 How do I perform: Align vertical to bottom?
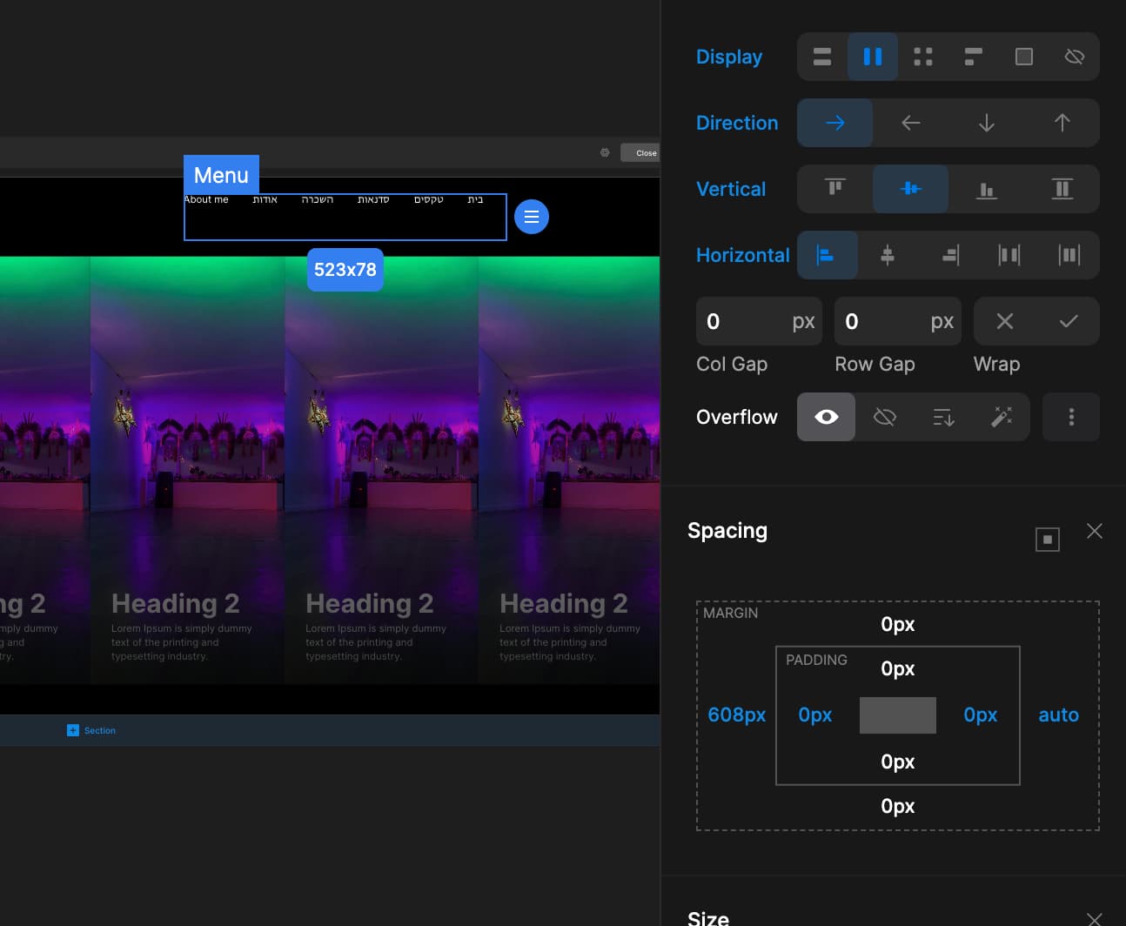pyautogui.click(x=987, y=189)
